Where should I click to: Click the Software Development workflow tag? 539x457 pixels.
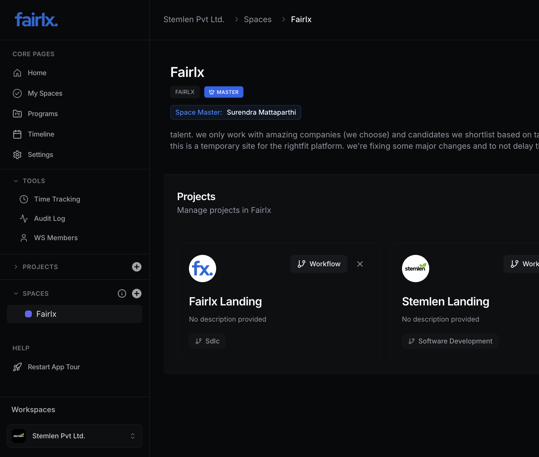[x=450, y=341]
